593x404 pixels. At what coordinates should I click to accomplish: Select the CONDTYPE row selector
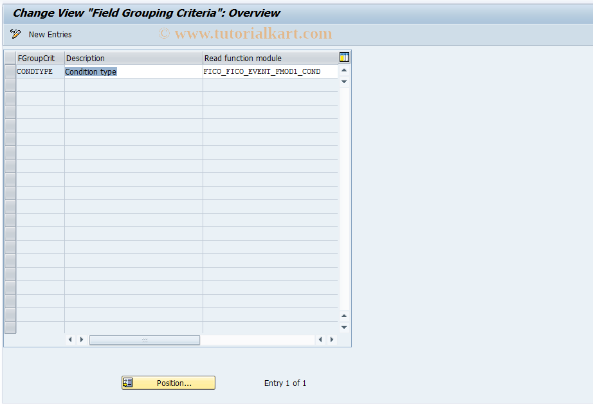10,71
